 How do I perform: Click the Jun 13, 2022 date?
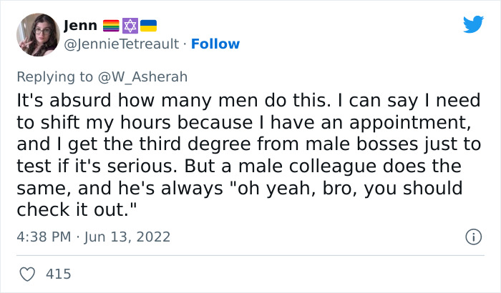[x=129, y=237]
